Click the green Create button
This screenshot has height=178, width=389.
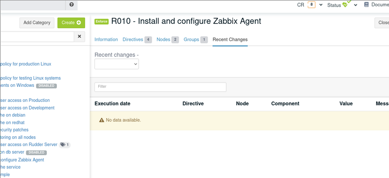click(x=71, y=22)
